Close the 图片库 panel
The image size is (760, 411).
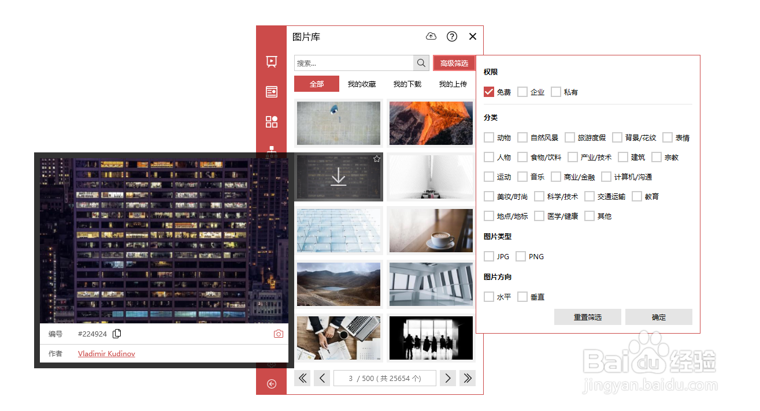[473, 36]
